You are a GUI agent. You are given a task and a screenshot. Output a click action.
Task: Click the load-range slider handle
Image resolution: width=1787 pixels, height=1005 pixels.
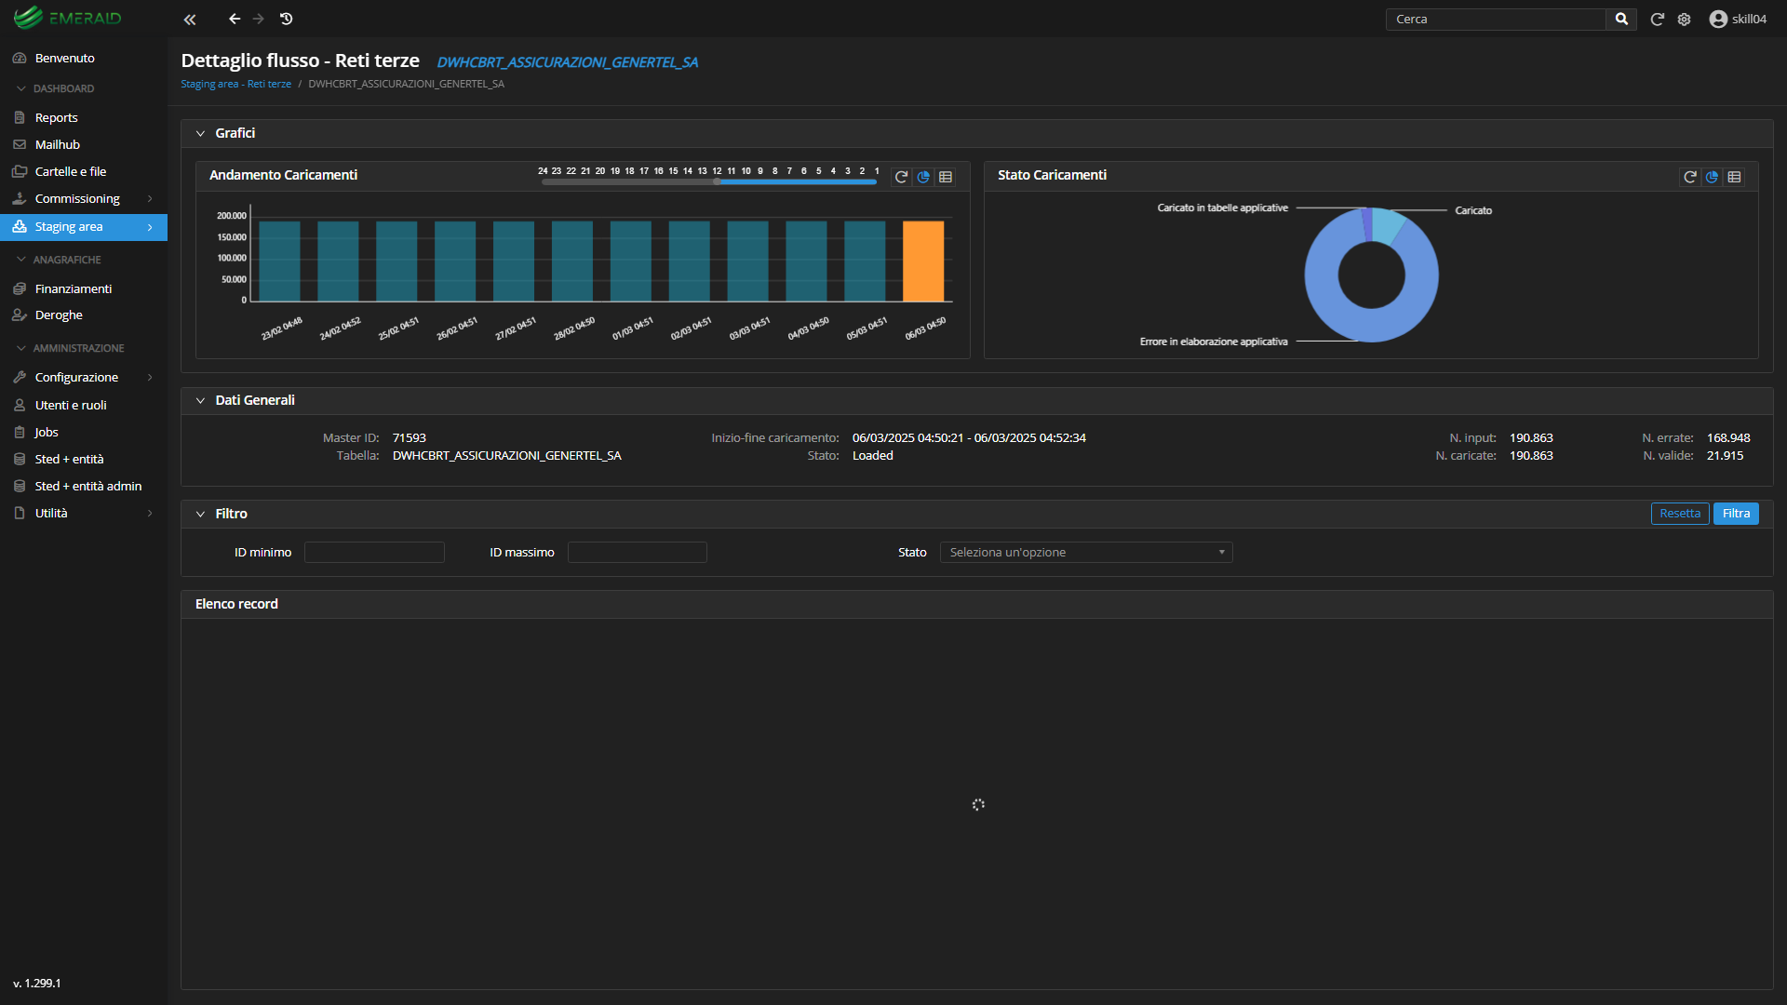coord(718,182)
